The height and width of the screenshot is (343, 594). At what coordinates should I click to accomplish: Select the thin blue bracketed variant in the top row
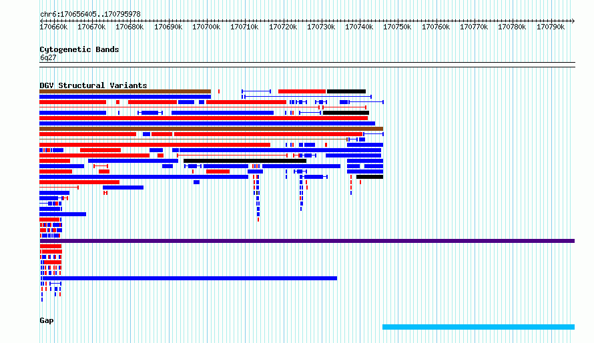(256, 91)
